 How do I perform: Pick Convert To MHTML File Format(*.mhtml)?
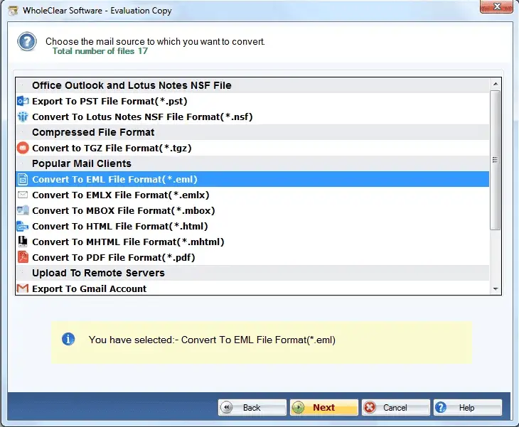[x=252, y=242]
